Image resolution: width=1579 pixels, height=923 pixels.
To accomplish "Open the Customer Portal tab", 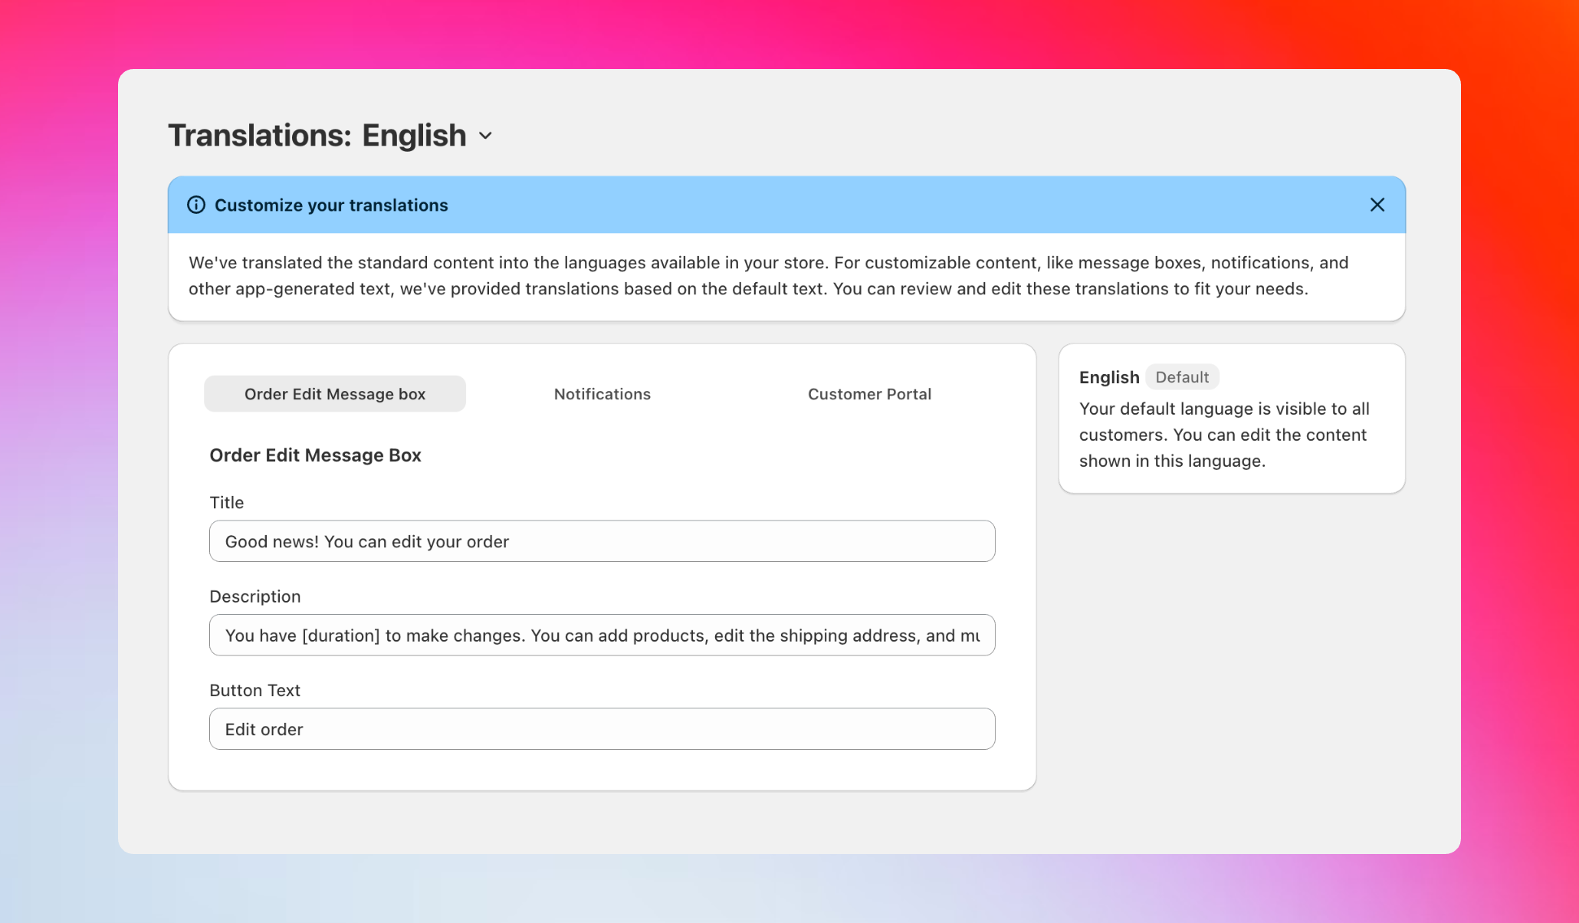I will [x=869, y=393].
